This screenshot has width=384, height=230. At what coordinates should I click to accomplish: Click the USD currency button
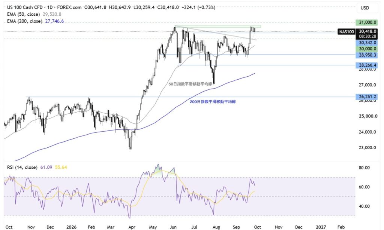[364, 8]
